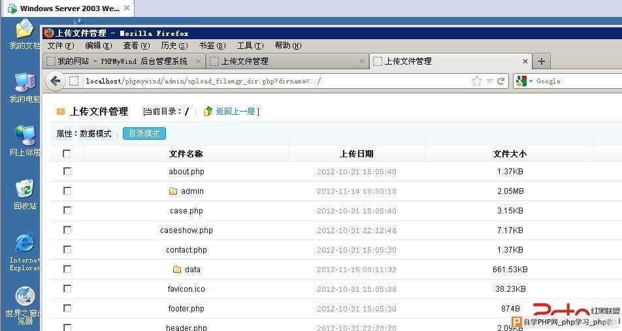Open the 书签(B) menu
This screenshot has width=622, height=331.
pyautogui.click(x=212, y=46)
